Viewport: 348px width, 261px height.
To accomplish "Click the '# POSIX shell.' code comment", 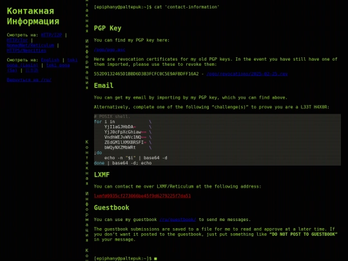I will pyautogui.click(x=112, y=116).
